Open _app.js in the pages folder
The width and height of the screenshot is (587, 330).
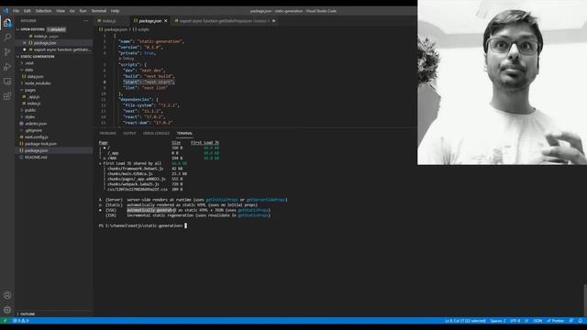point(33,97)
